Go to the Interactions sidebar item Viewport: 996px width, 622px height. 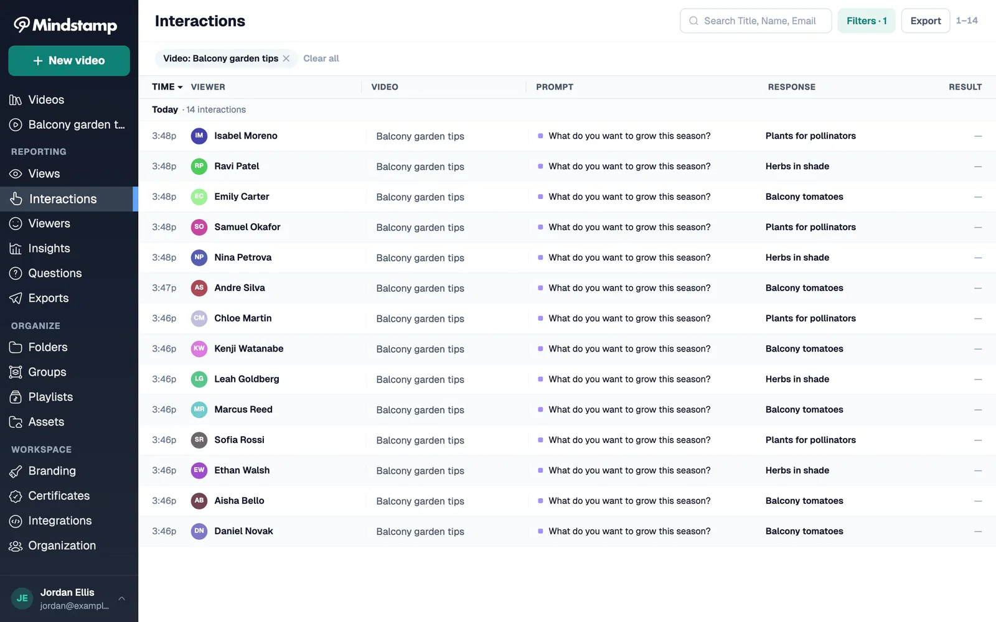(69, 199)
